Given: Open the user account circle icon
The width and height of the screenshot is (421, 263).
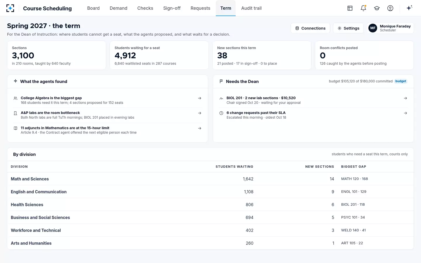Looking at the screenshot, I should coord(390,8).
